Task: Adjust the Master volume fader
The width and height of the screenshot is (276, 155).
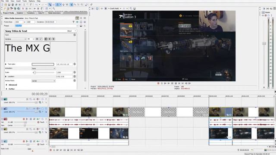Action: tap(264, 43)
